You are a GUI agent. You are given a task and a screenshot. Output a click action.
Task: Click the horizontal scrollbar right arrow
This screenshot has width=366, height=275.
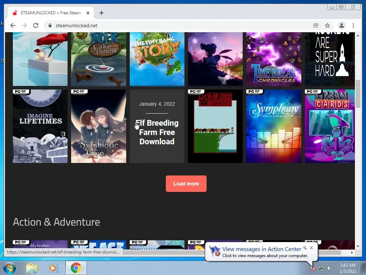[352, 252]
